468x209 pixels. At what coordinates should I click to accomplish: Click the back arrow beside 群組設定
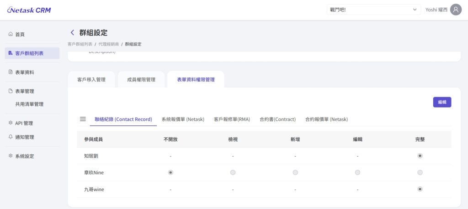point(72,32)
